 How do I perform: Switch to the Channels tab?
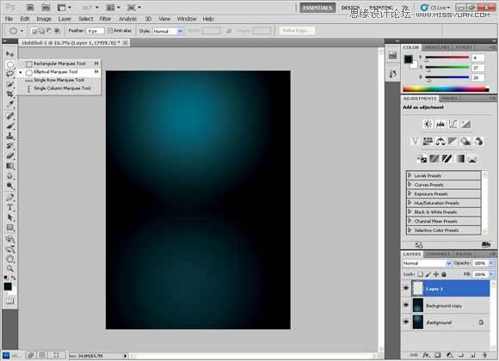coord(438,254)
